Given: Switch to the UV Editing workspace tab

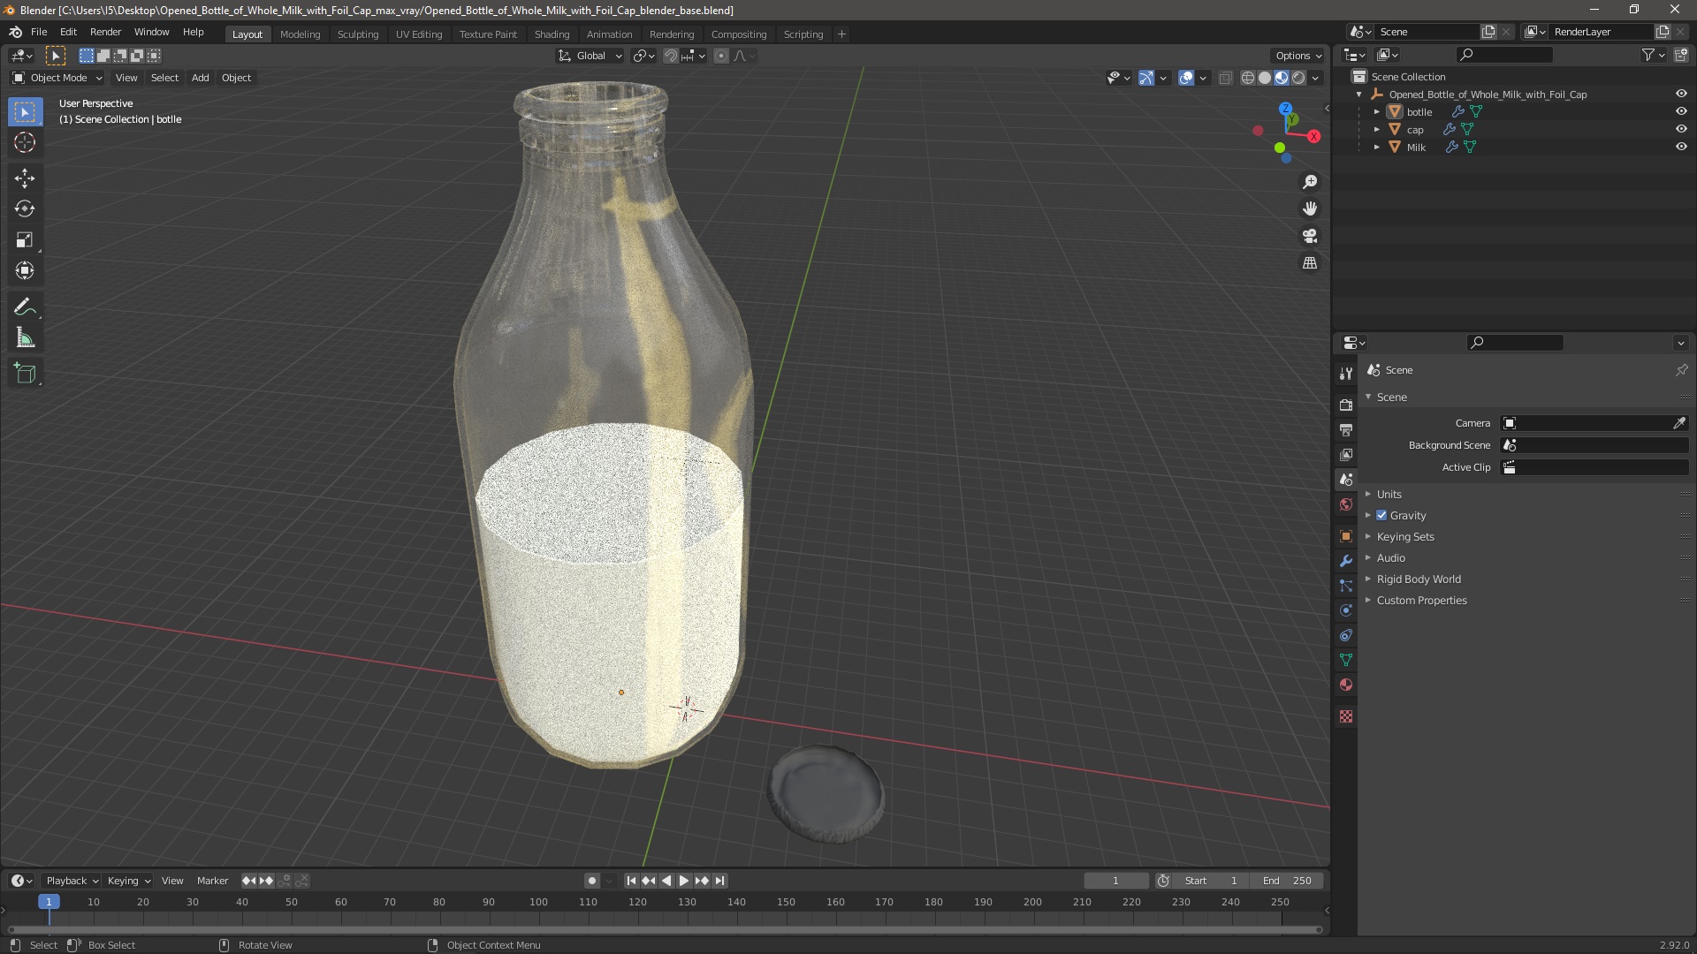Looking at the screenshot, I should [419, 34].
